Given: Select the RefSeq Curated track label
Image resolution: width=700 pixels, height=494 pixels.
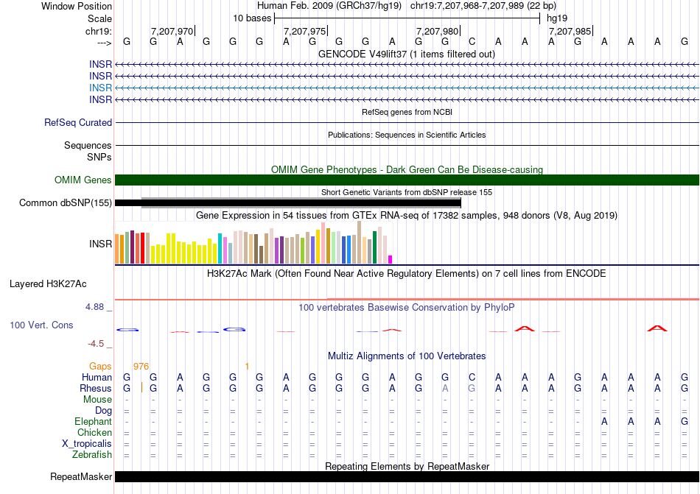Looking at the screenshot, I should (x=78, y=123).
